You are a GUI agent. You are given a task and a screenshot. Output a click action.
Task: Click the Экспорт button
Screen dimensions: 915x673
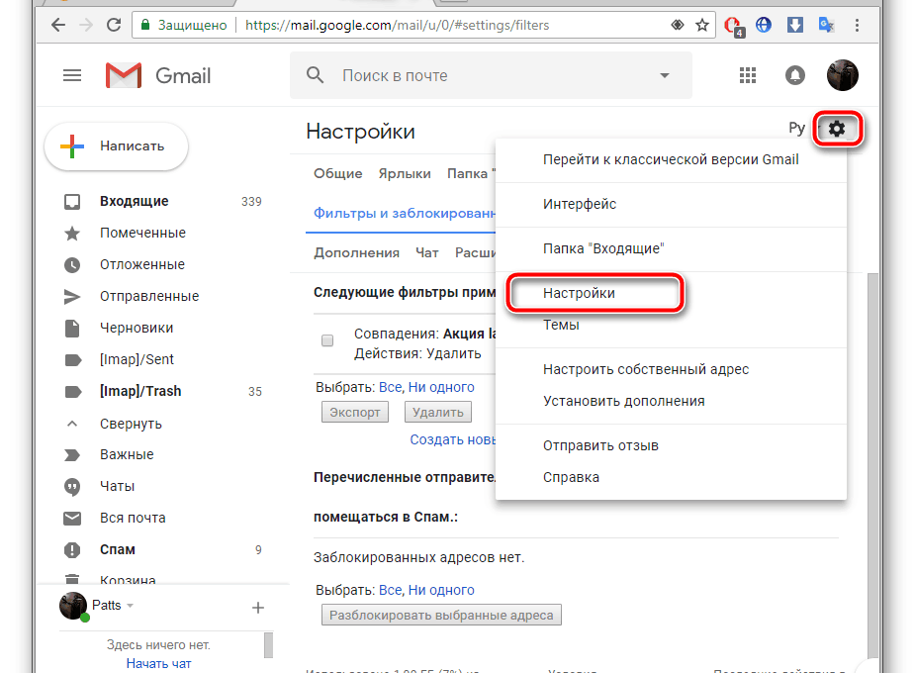(x=354, y=413)
